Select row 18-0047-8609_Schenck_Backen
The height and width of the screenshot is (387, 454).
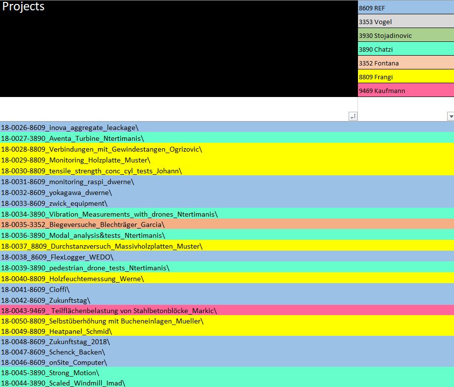pos(227,352)
